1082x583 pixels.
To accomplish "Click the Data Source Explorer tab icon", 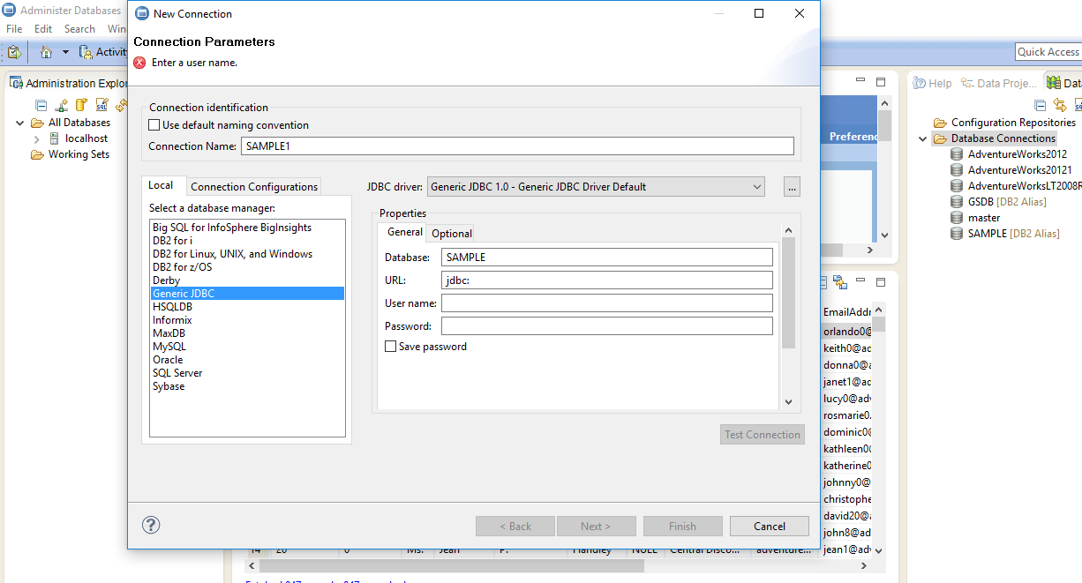I will pos(1053,83).
